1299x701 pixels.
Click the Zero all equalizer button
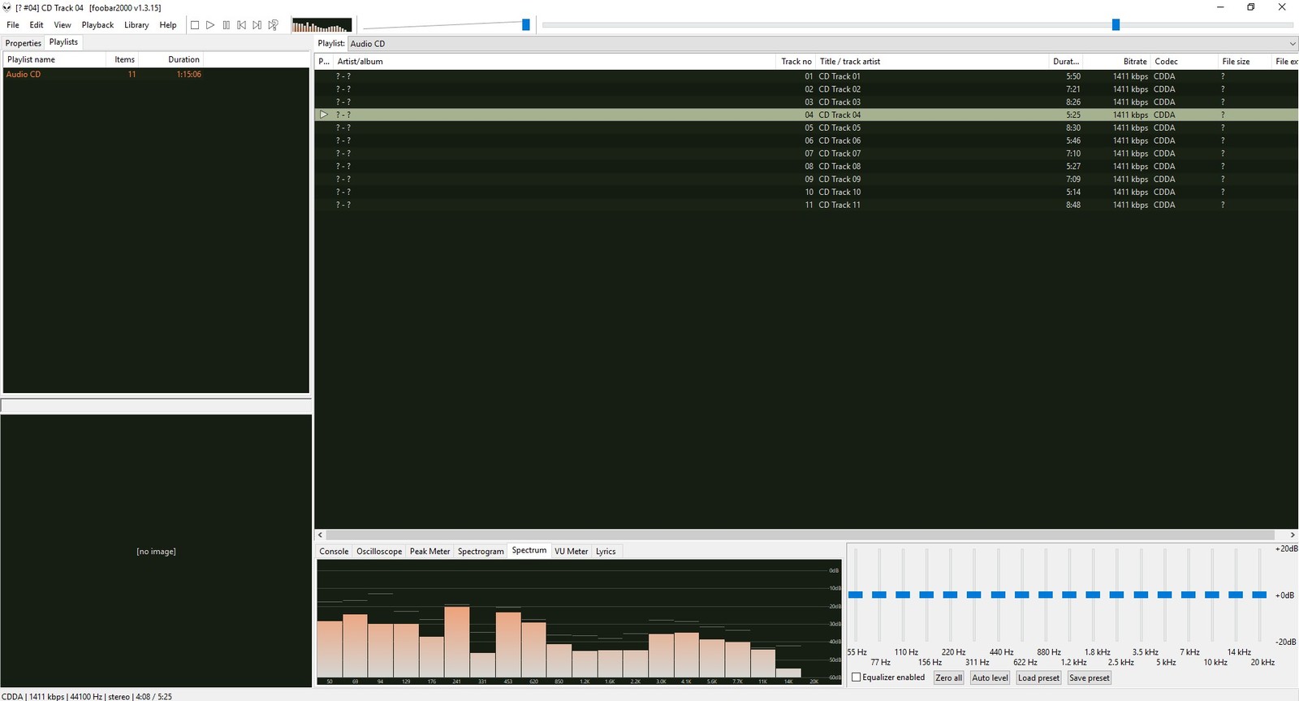coord(948,677)
